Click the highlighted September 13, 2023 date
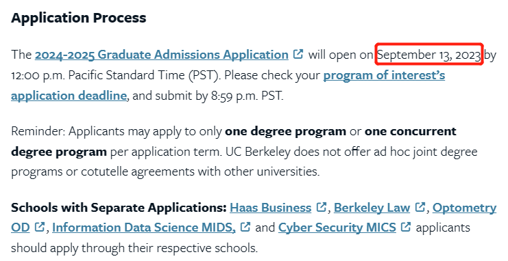 [429, 55]
